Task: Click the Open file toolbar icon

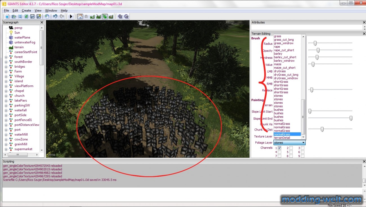Action: tap(14, 17)
